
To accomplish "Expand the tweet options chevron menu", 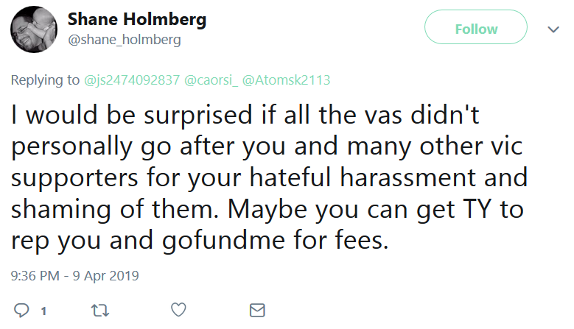I will click(553, 29).
